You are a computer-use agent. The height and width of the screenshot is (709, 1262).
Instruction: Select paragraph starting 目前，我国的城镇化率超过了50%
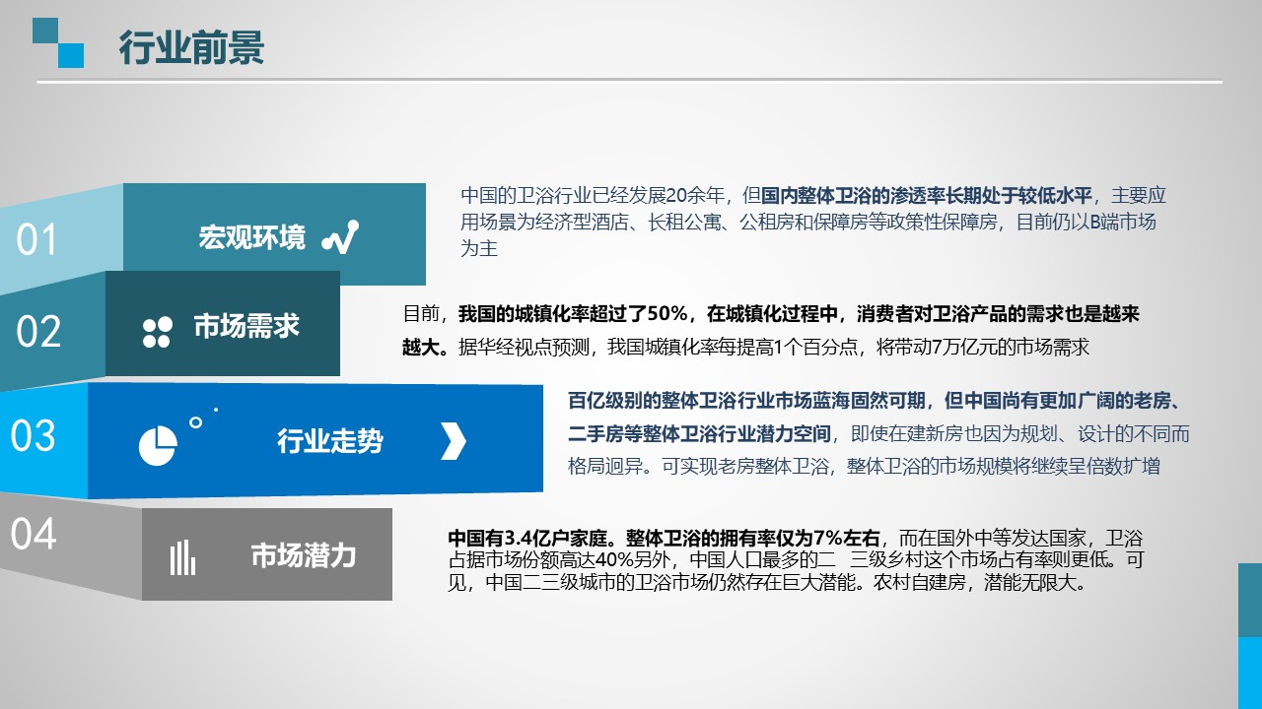coord(771,331)
